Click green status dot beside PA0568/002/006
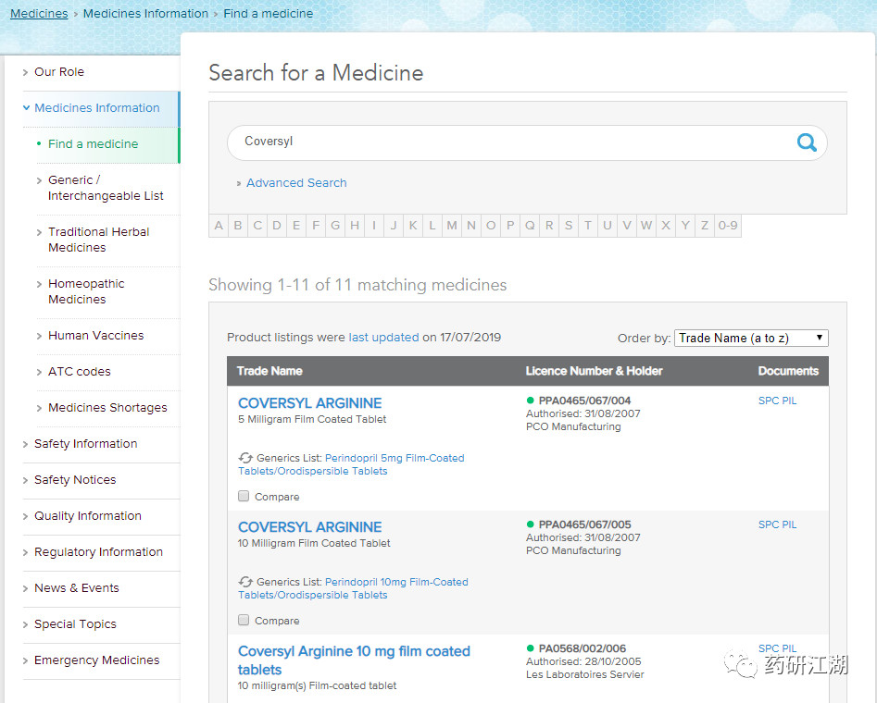 tap(531, 648)
